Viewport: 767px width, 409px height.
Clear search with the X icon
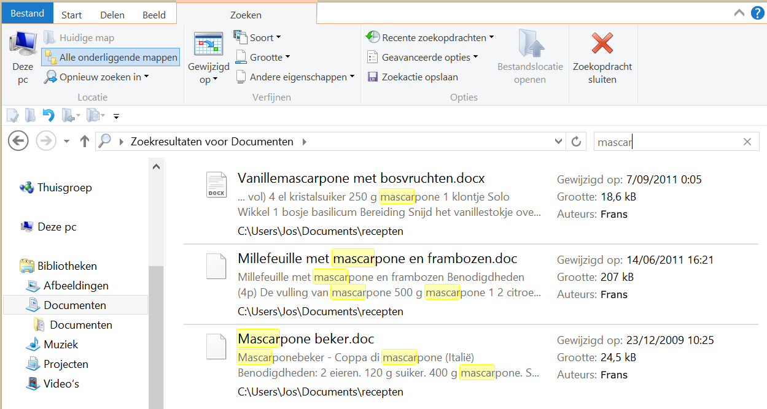click(x=747, y=142)
